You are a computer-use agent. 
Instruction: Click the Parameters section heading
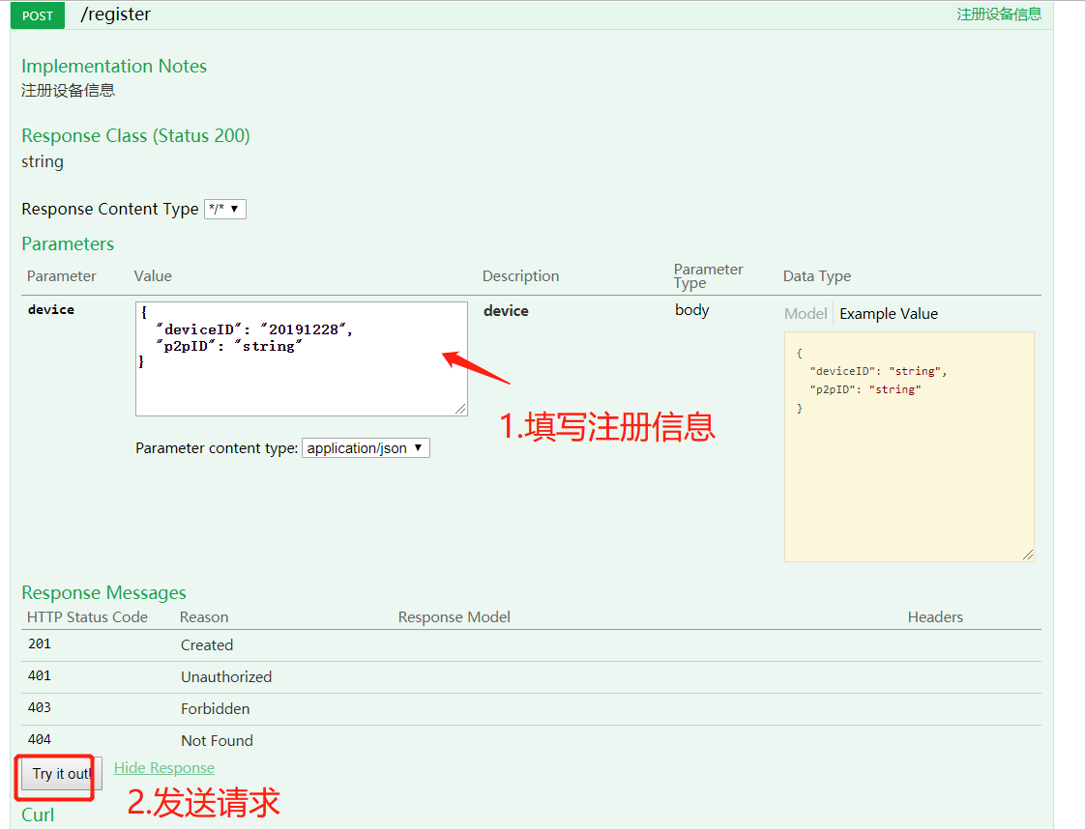(68, 244)
